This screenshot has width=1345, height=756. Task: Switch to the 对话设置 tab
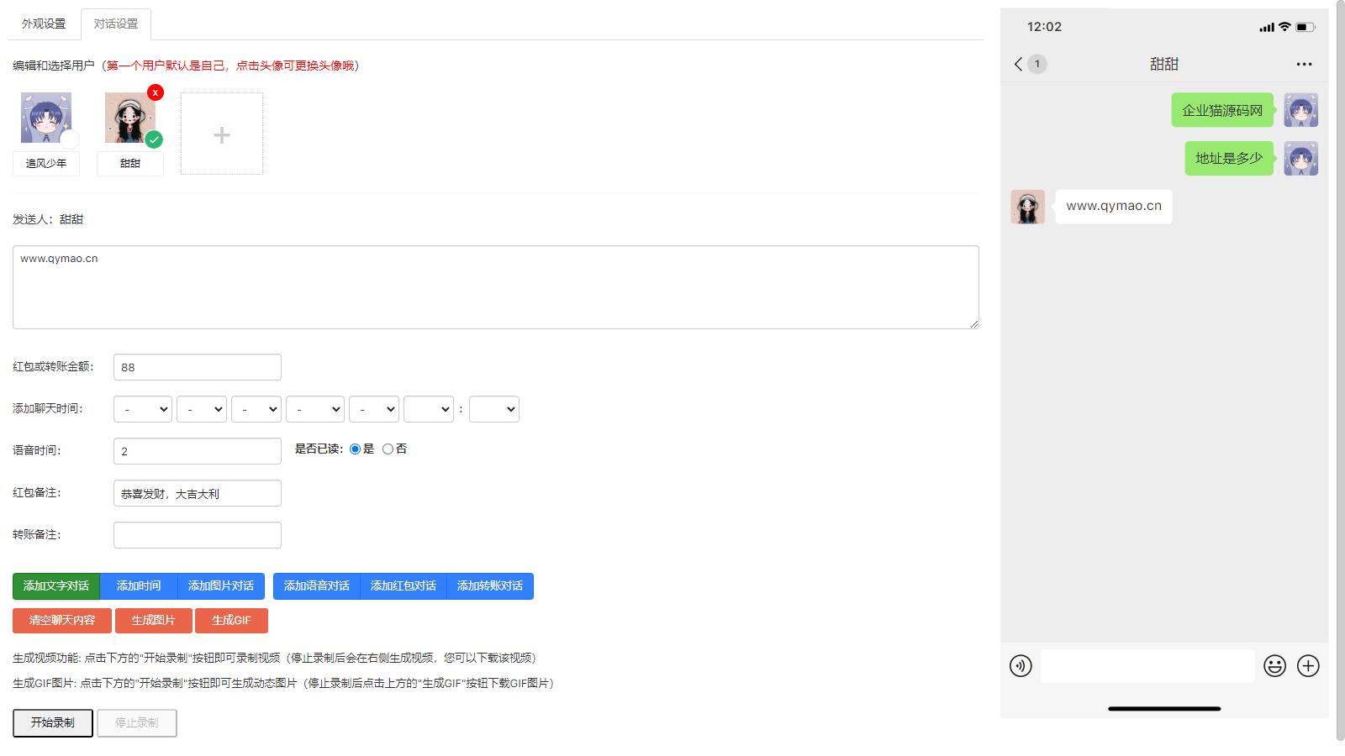pos(116,24)
